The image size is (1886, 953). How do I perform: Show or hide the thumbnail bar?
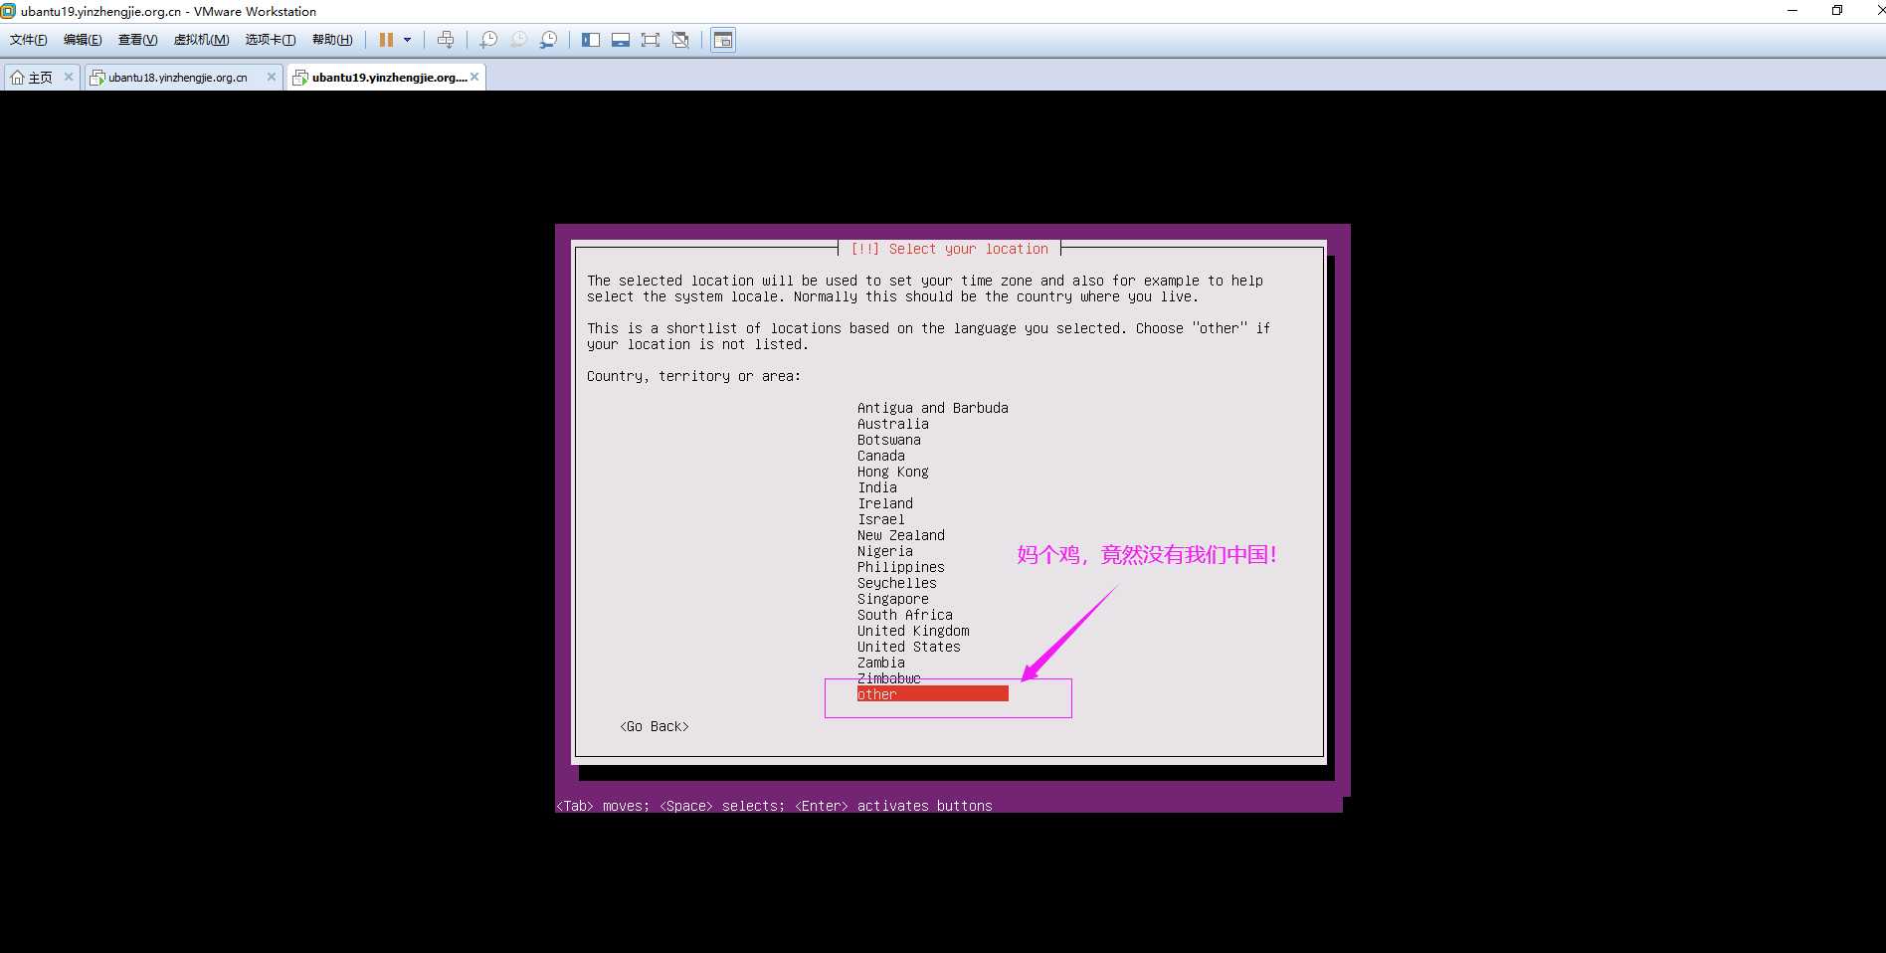point(621,40)
